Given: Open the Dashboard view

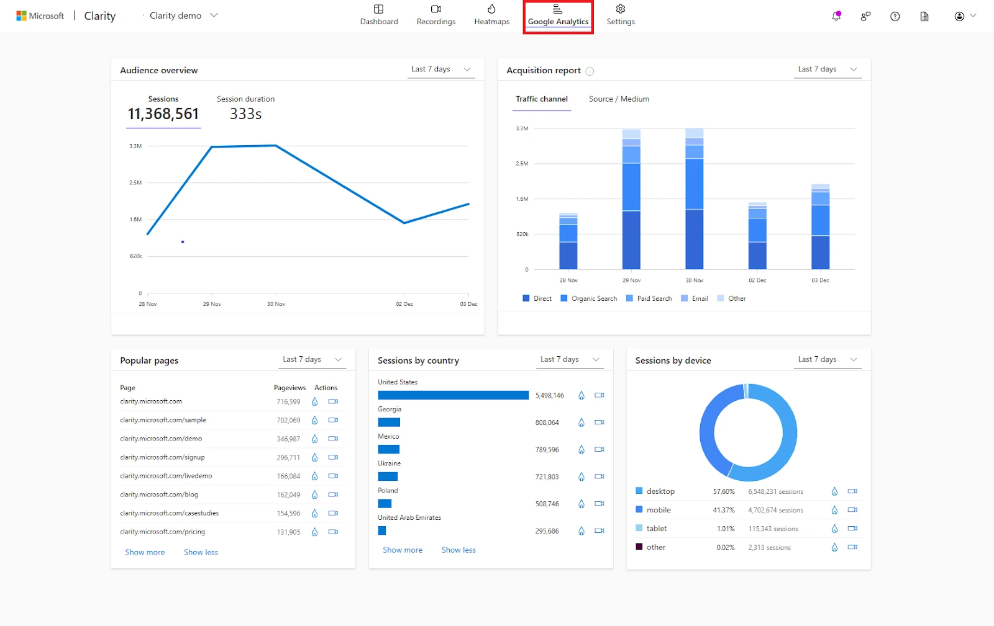Looking at the screenshot, I should [x=379, y=16].
